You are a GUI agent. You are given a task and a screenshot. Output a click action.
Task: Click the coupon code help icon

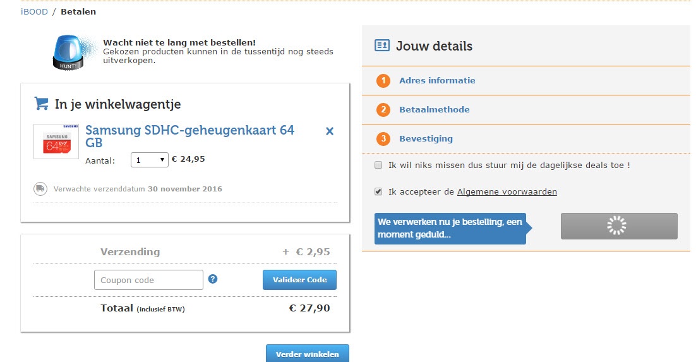point(213,279)
